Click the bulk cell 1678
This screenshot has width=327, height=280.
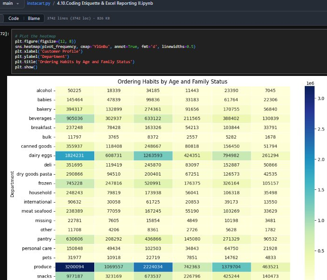tap(271, 137)
